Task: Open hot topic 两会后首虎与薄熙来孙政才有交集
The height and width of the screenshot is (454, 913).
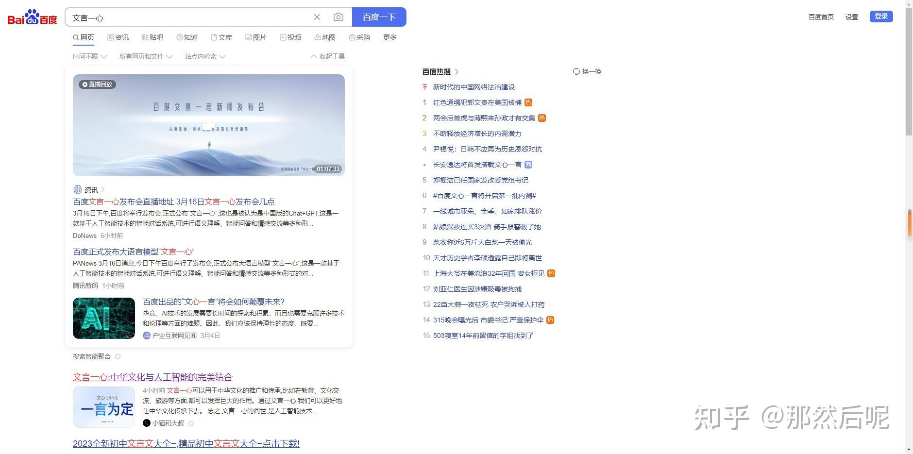Action: tap(484, 118)
